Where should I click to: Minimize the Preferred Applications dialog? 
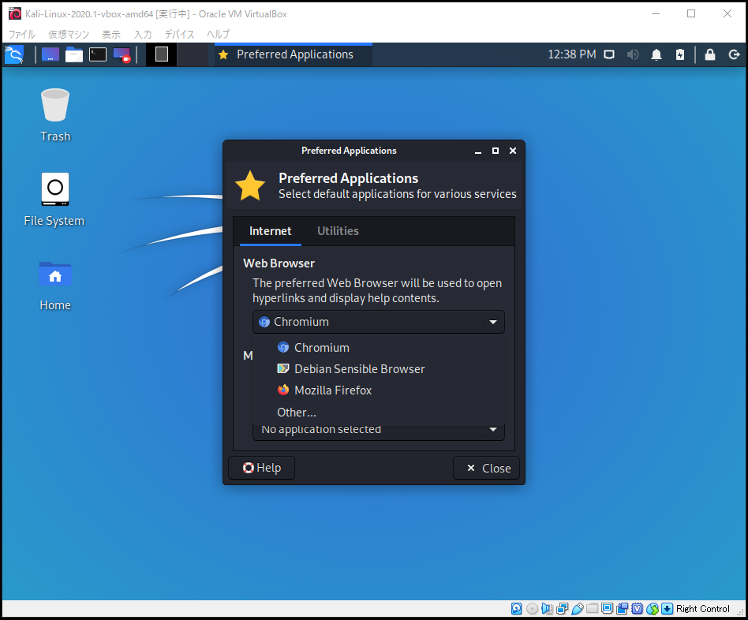[x=478, y=151]
